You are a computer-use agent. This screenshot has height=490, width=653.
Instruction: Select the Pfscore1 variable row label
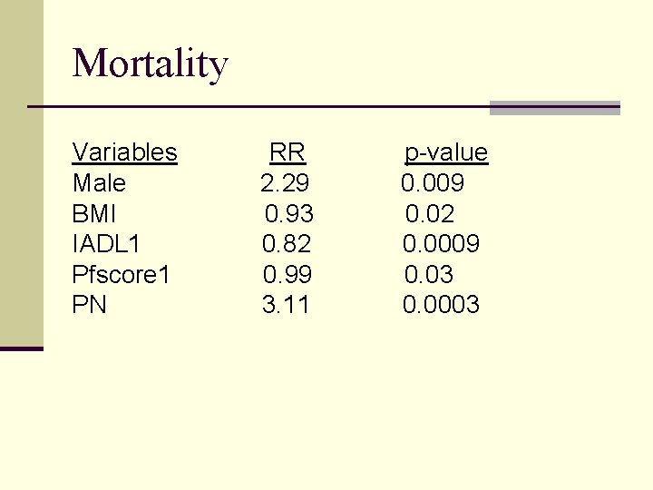121,275
